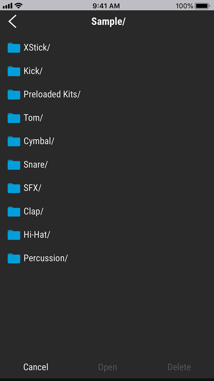The width and height of the screenshot is (214, 381).
Task: Click the Clap folder icon
Action: click(13, 212)
